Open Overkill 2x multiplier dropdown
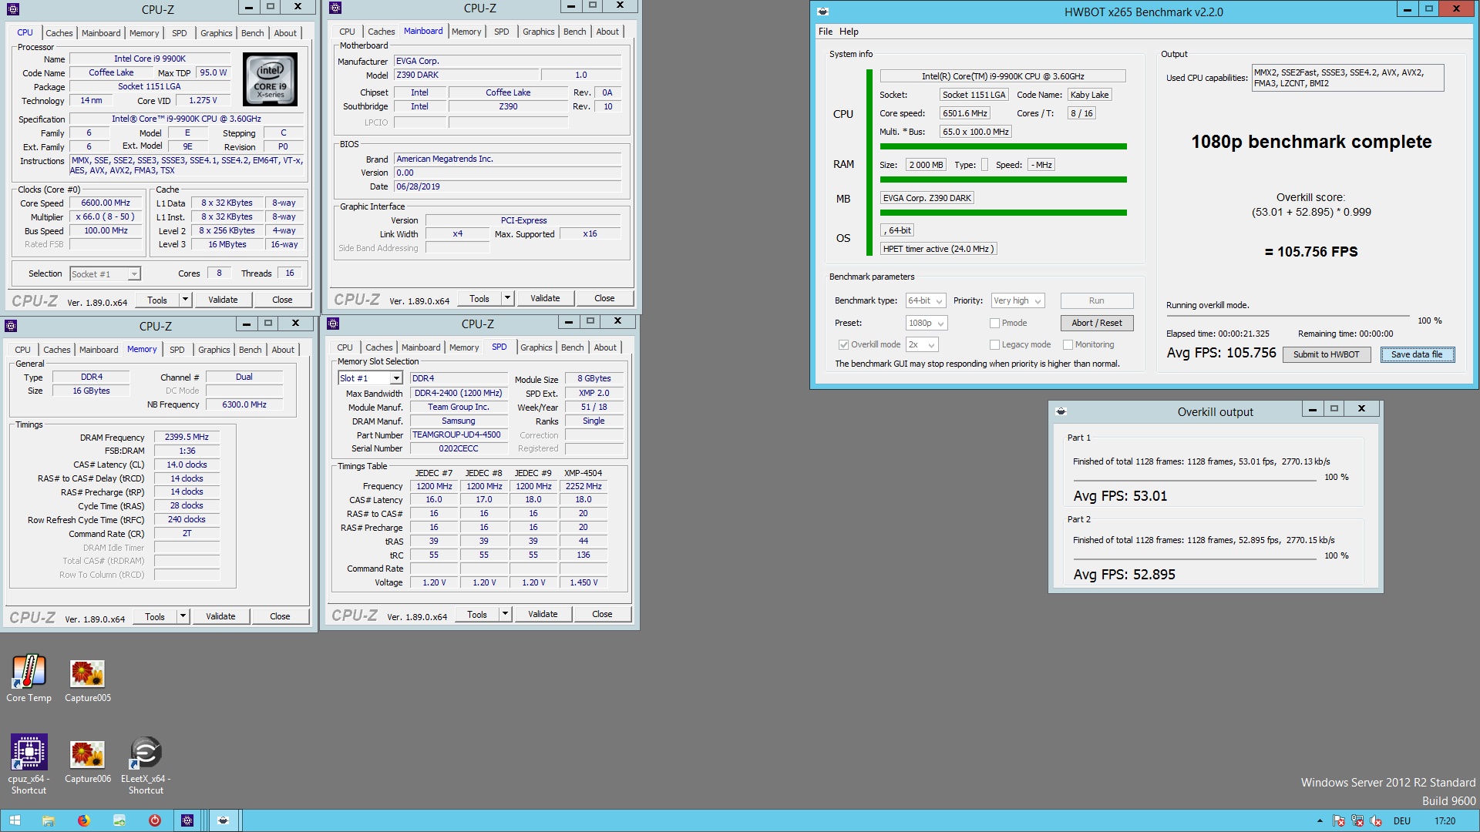 tap(923, 344)
